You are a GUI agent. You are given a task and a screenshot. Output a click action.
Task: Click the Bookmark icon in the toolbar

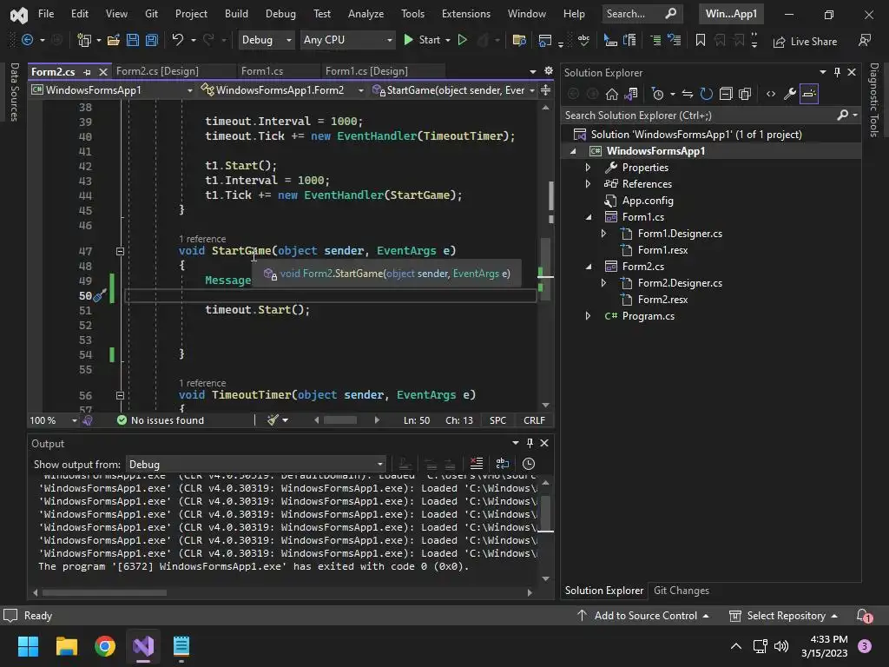[x=700, y=40]
